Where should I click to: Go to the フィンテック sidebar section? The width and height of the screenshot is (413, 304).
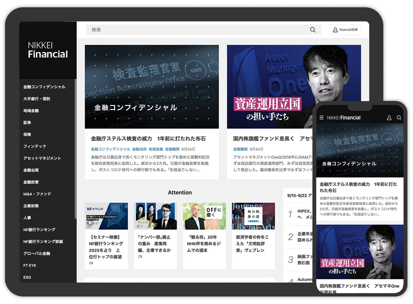point(35,146)
